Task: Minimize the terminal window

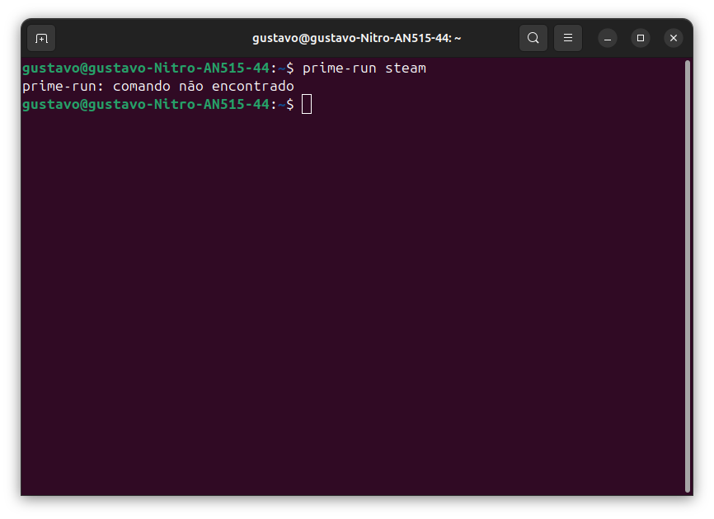Action: tap(608, 38)
